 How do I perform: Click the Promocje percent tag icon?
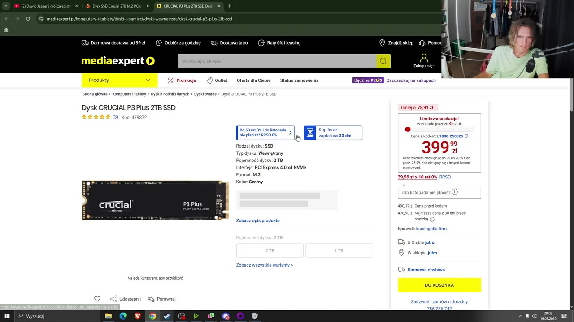point(170,80)
